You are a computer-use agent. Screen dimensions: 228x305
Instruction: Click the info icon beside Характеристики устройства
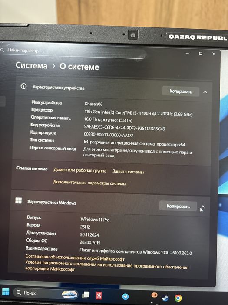click(x=23, y=86)
